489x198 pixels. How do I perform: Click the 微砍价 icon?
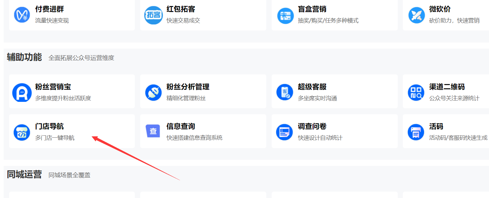(x=417, y=15)
